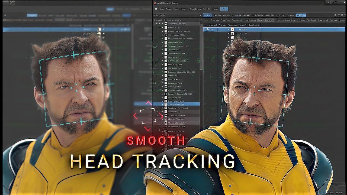Click the first small icon right of the tab strip
Image resolution: width=347 pixels, height=195 pixels.
tap(335, 15)
